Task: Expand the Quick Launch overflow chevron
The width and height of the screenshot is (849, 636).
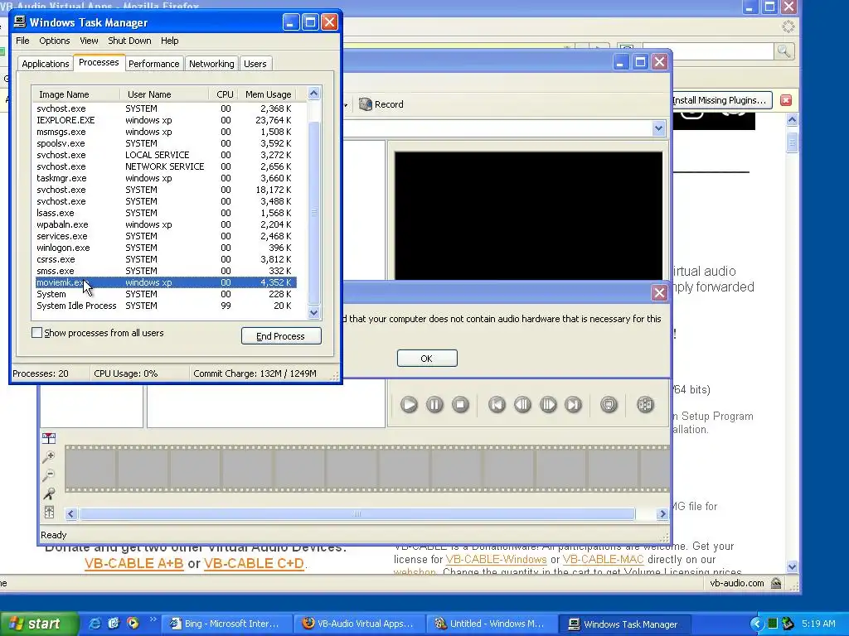Action: pos(153,619)
